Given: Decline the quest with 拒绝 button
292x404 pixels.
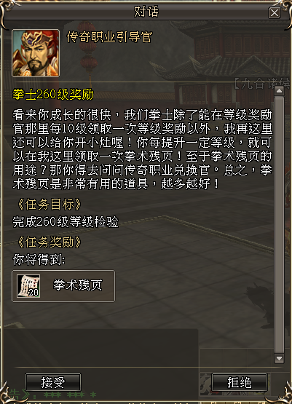Looking at the screenshot, I should pyautogui.click(x=240, y=382).
